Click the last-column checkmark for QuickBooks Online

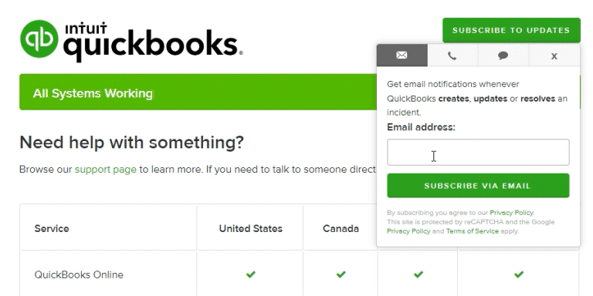pos(519,274)
